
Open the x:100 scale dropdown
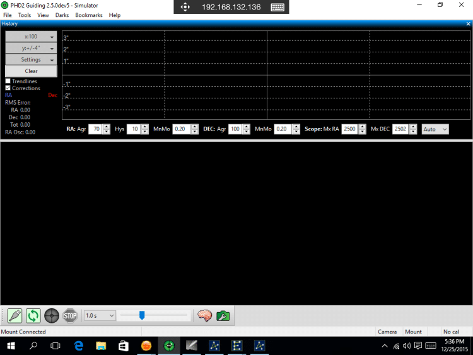31,37
